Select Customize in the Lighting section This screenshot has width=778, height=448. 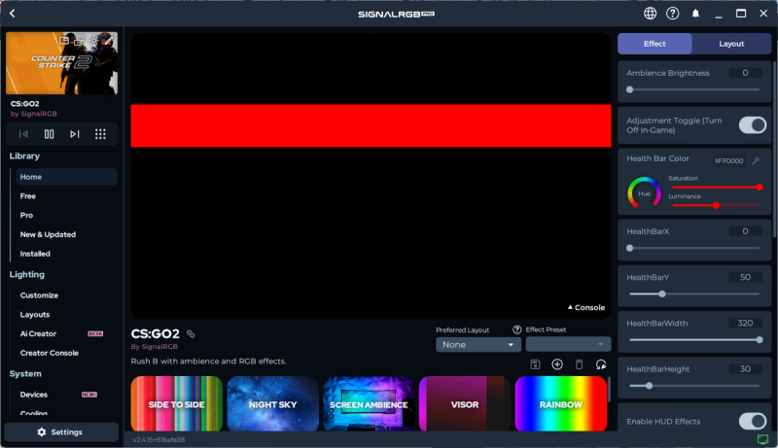(x=40, y=295)
